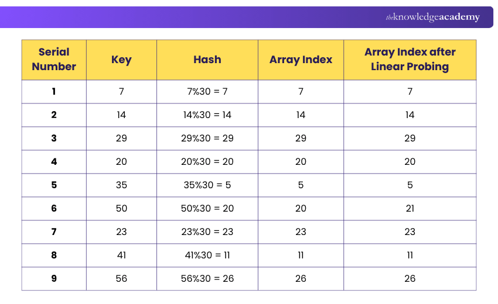Click Linear Probing cell for serial 3

[x=410, y=138]
